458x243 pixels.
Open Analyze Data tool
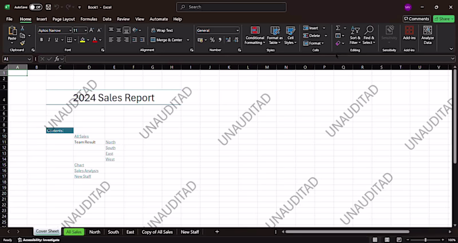coord(428,35)
